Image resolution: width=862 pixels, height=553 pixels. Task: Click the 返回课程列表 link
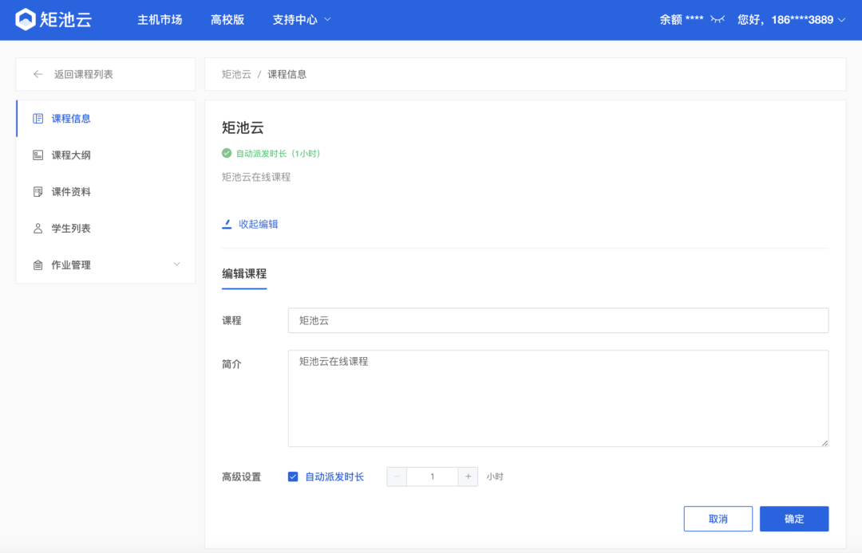84,74
